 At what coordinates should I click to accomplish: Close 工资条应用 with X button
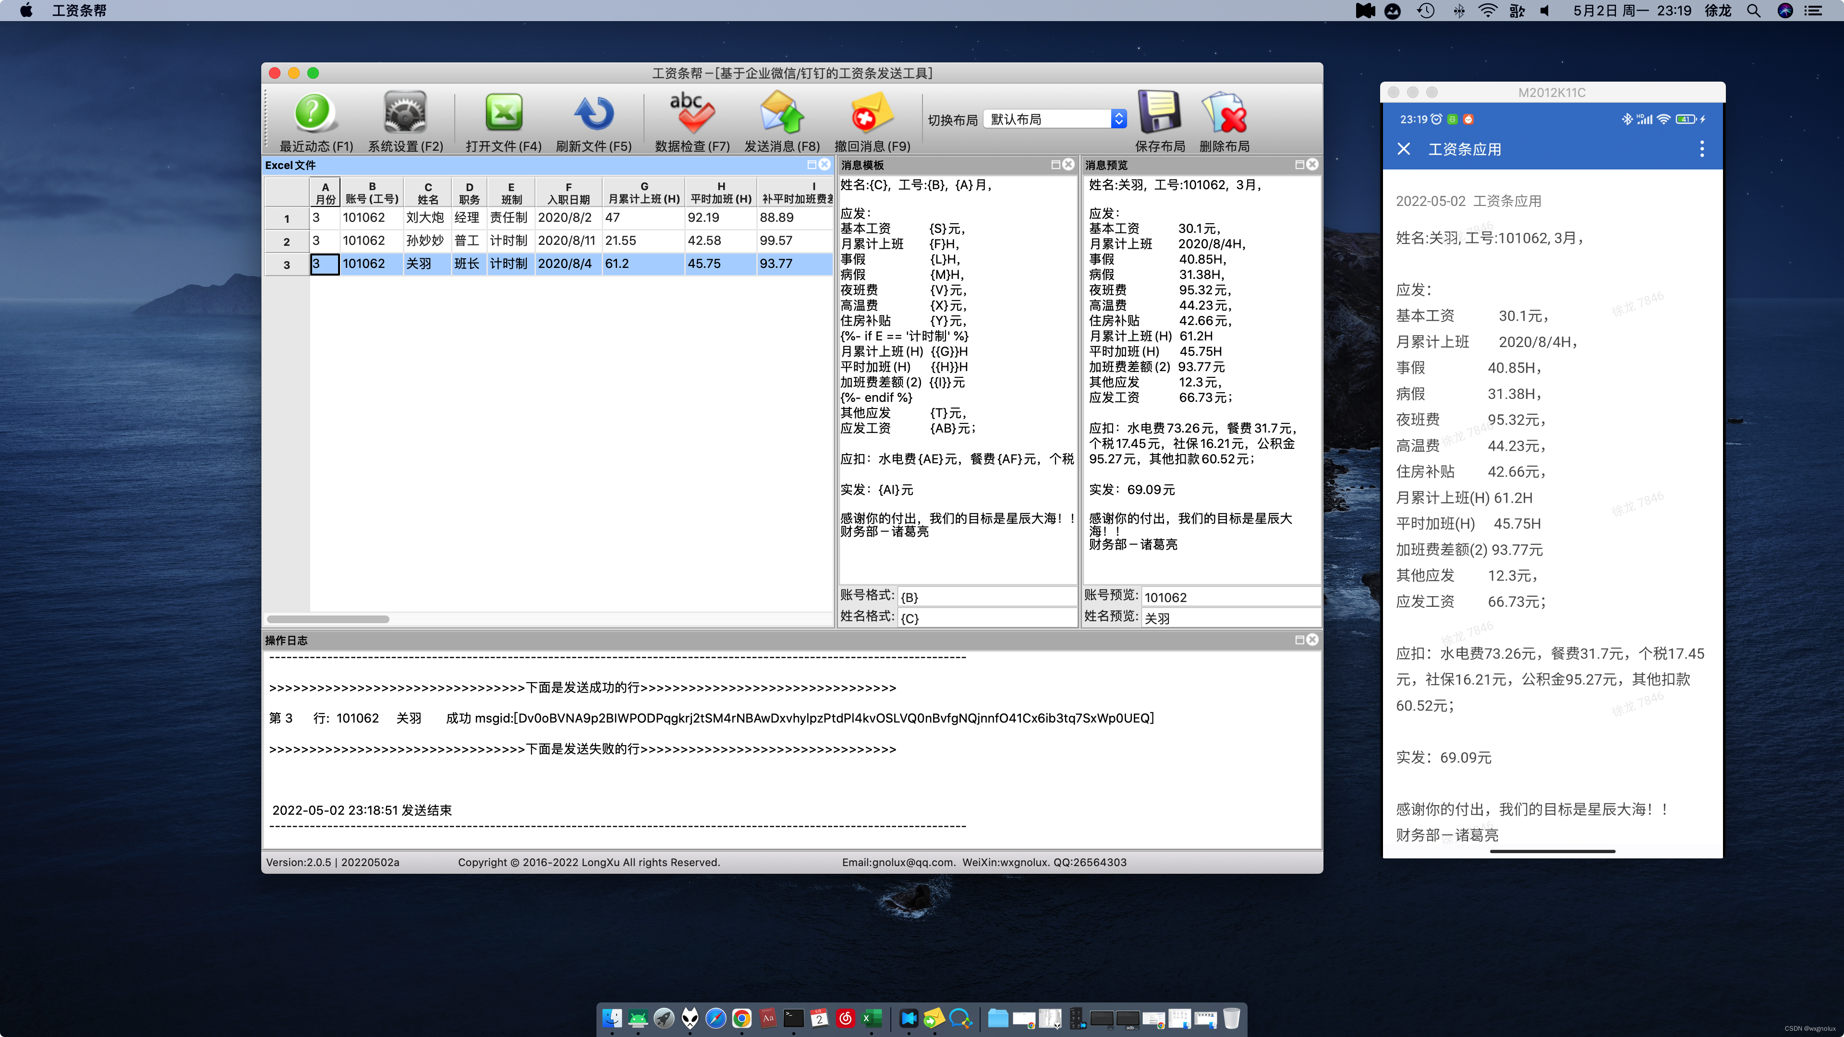(1403, 149)
